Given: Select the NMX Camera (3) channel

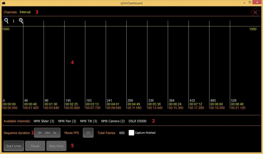Looking at the screenshot, I should [112, 121].
